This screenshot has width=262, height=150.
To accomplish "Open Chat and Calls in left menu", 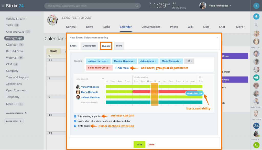I will coord(15,32).
